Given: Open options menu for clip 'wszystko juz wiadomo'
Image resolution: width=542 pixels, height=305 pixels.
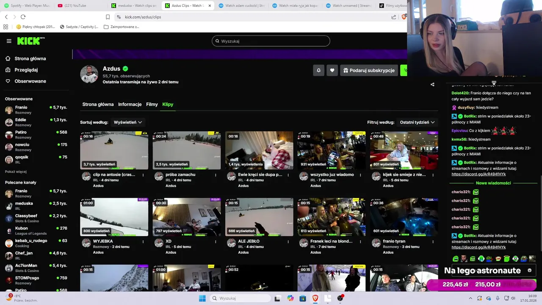Looking at the screenshot, I should (361, 175).
